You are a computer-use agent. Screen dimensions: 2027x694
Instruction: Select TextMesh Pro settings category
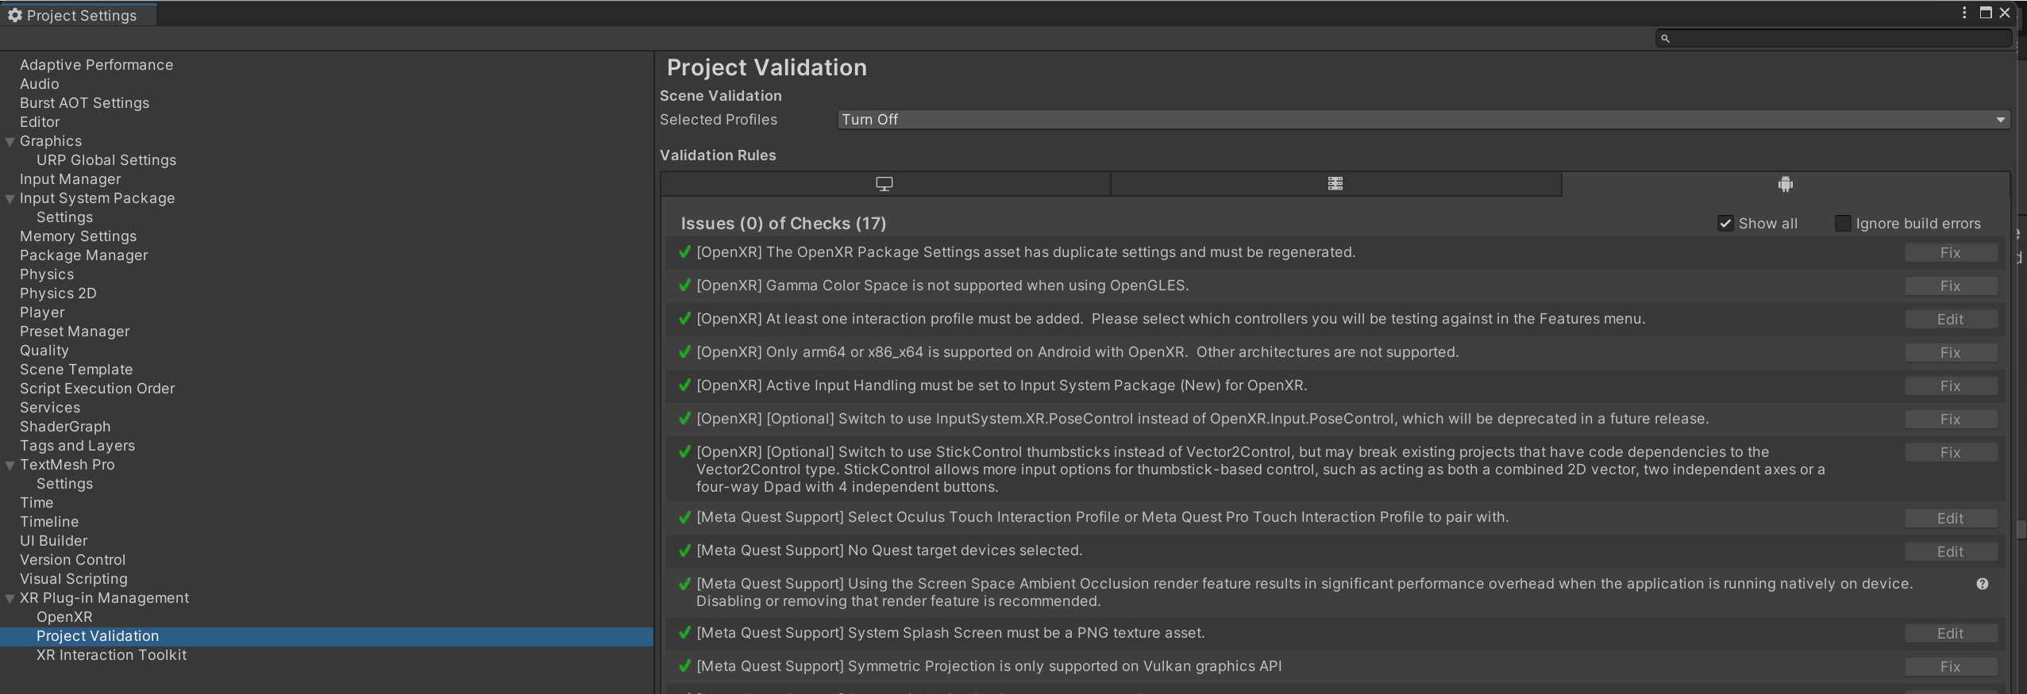(67, 465)
